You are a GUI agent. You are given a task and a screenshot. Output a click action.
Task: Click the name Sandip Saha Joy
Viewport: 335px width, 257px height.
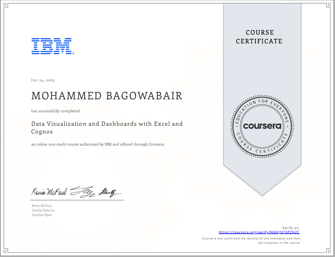tap(43, 210)
